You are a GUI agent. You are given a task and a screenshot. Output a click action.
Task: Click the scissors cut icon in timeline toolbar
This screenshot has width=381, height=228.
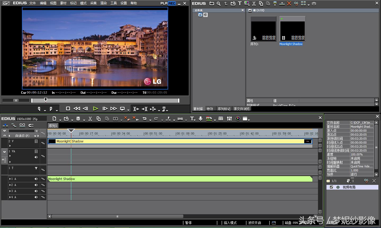[90, 119]
